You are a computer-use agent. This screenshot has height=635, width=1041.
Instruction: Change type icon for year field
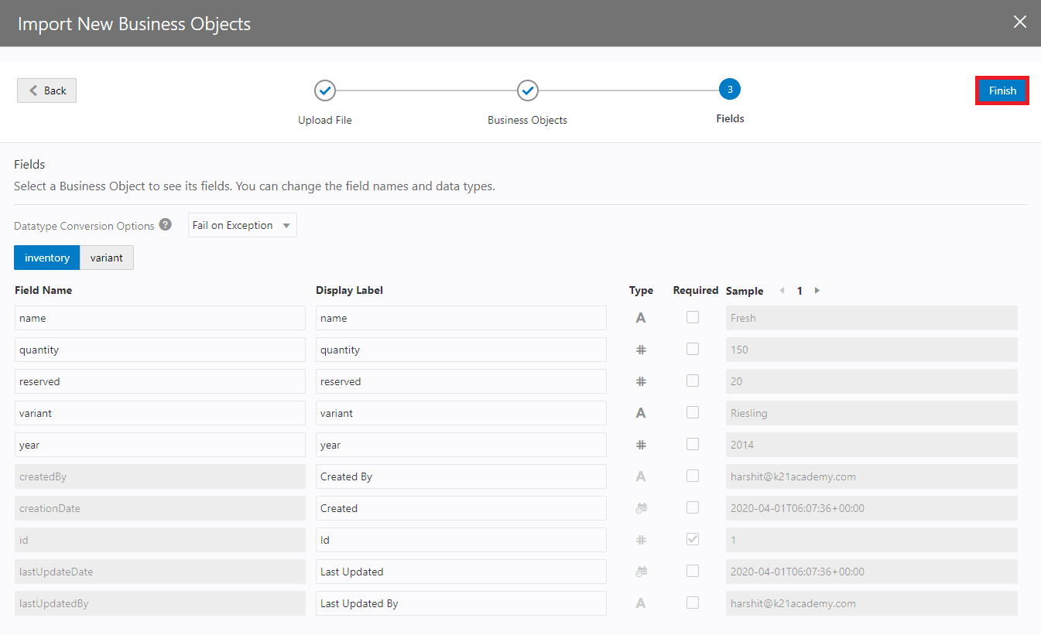point(641,445)
